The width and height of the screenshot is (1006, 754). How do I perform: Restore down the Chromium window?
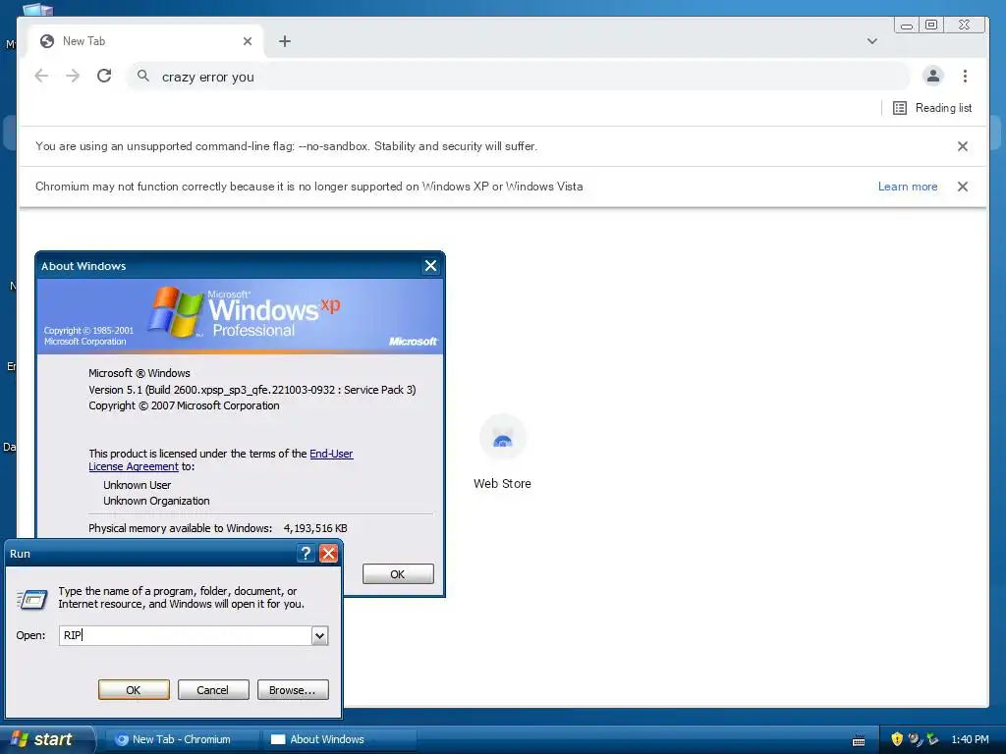[x=931, y=25]
